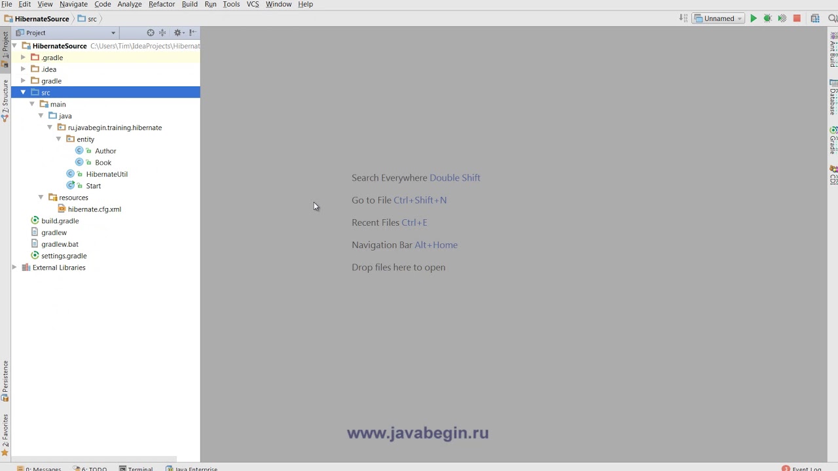Expand the .idea folder
Viewport: 838px width, 471px height.
tap(23, 69)
